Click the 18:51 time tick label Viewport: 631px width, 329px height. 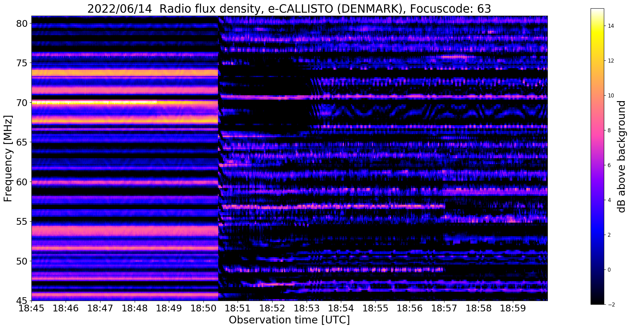tap(238, 308)
